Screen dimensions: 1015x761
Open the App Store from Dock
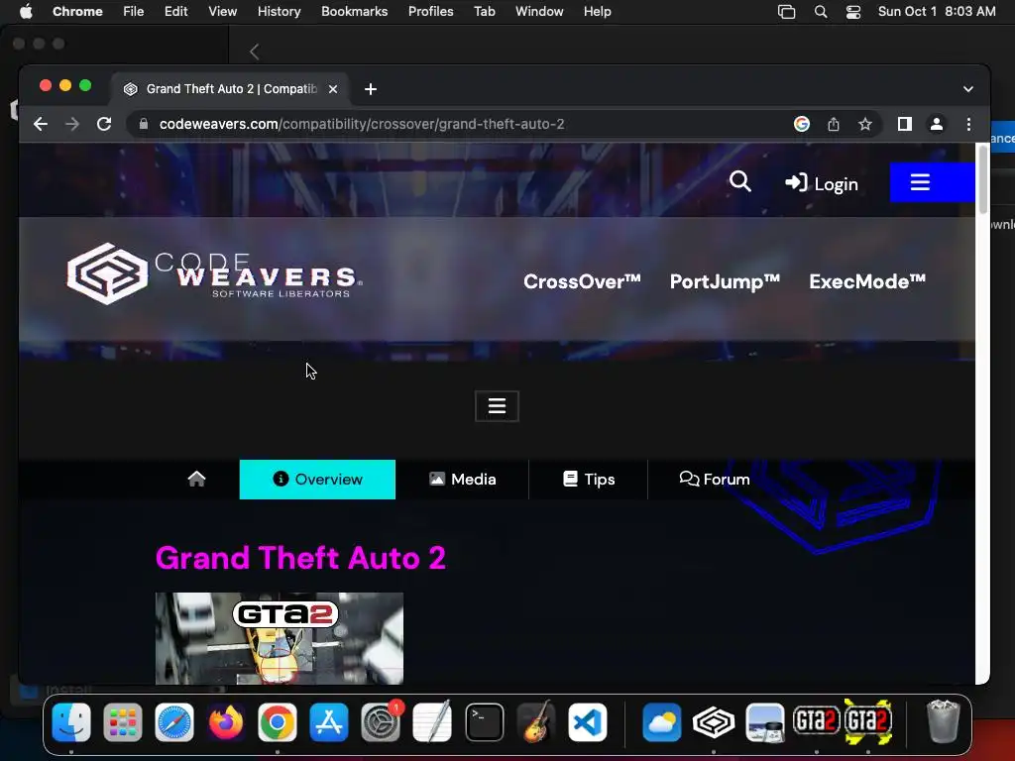coord(329,722)
